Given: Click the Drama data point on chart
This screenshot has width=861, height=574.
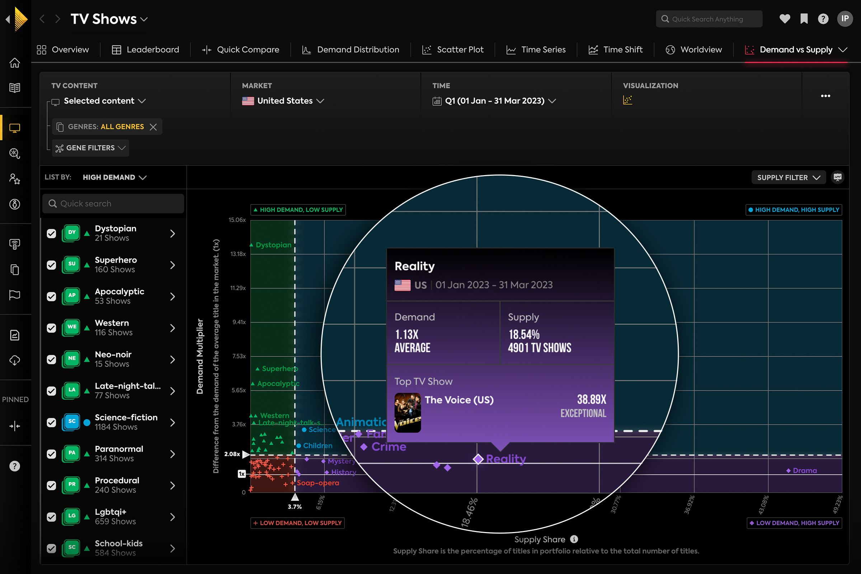Looking at the screenshot, I should click(789, 471).
